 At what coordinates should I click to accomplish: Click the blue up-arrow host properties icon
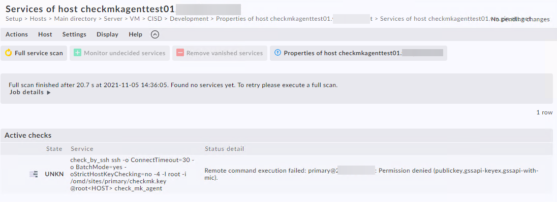pos(277,53)
